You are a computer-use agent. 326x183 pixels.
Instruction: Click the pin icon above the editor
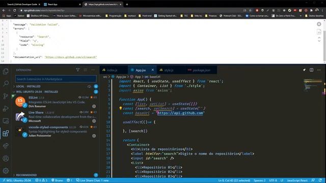304,70
